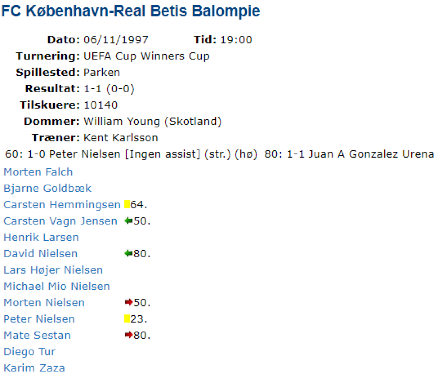
Task: Open David Nielsen player link
Action: tap(41, 254)
